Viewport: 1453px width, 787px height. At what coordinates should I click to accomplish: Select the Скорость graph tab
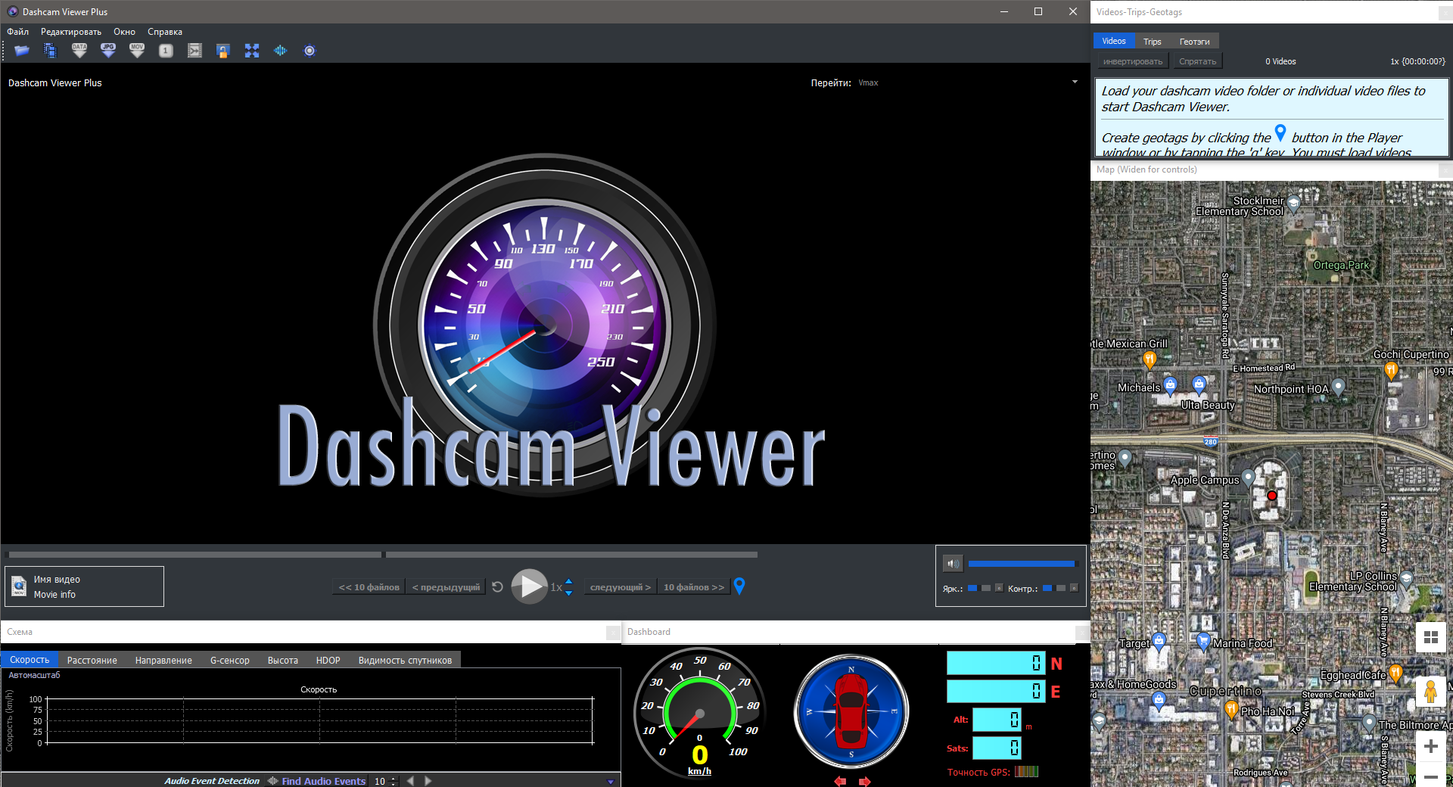click(x=30, y=660)
